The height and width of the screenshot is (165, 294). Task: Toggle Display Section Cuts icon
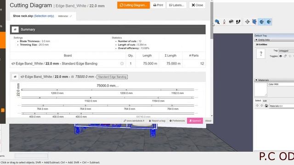(x=261, y=22)
